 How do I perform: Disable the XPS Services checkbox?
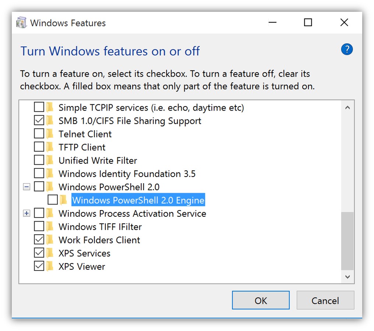click(x=39, y=253)
